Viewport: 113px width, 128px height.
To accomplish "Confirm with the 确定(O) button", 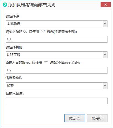I will tap(75, 118).
